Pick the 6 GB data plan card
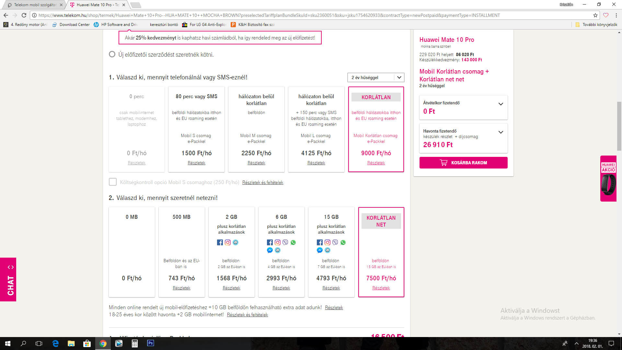Image resolution: width=622 pixels, height=350 pixels. click(x=282, y=252)
